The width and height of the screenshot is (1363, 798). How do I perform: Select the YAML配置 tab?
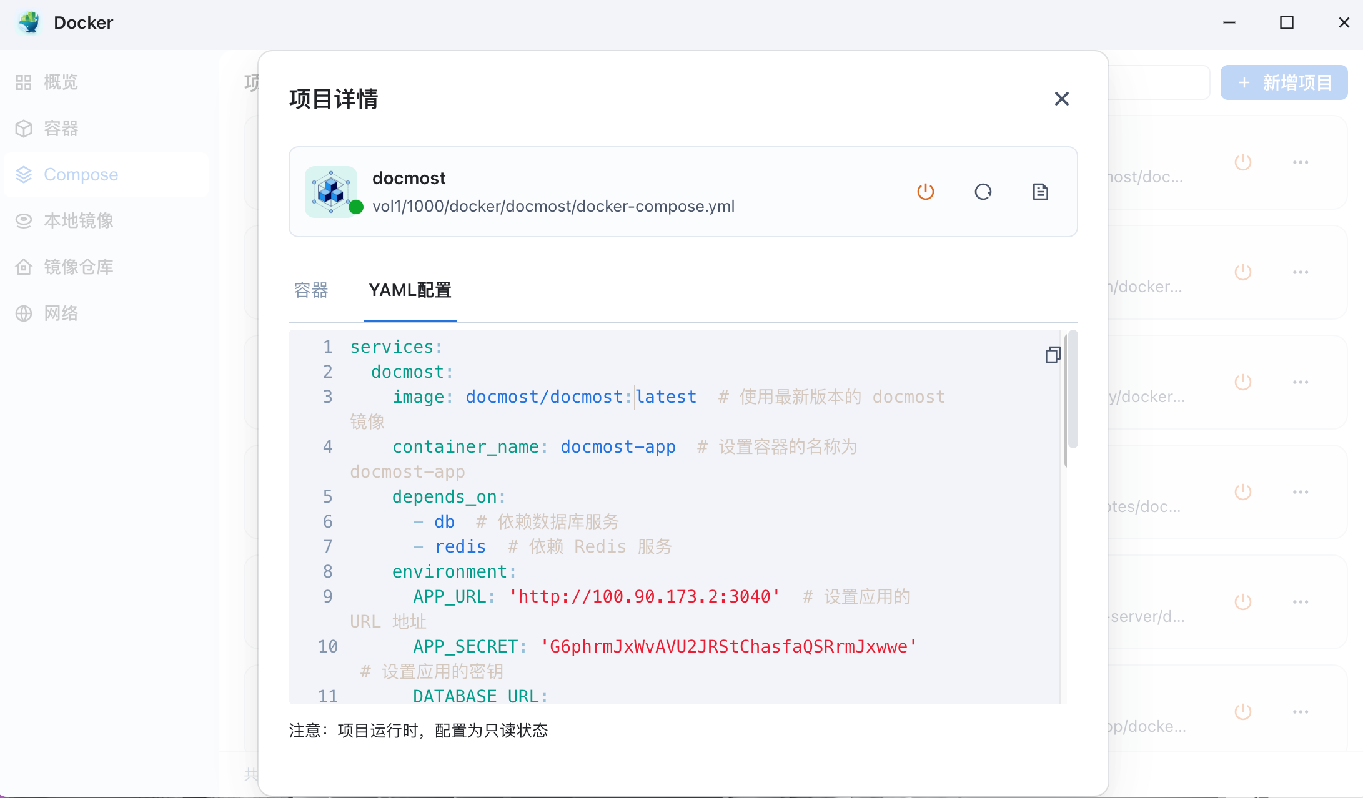pos(410,290)
